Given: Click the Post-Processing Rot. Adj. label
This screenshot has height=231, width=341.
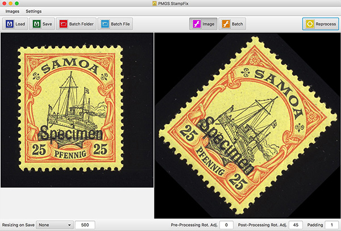Looking at the screenshot, I should coord(263,225).
